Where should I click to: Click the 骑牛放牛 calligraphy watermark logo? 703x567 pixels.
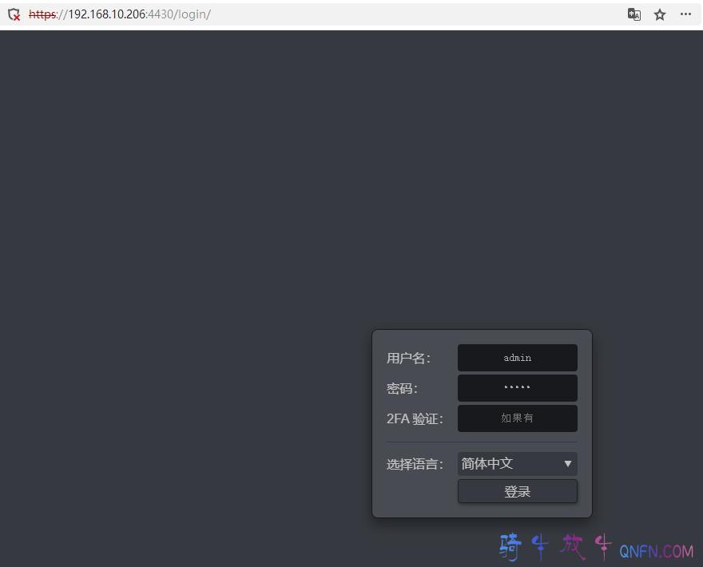pos(554,547)
